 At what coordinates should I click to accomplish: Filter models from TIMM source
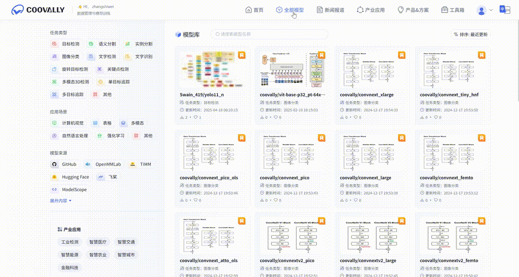(x=141, y=164)
